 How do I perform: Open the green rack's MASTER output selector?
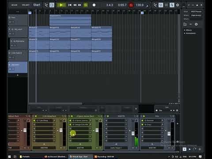[80, 148]
